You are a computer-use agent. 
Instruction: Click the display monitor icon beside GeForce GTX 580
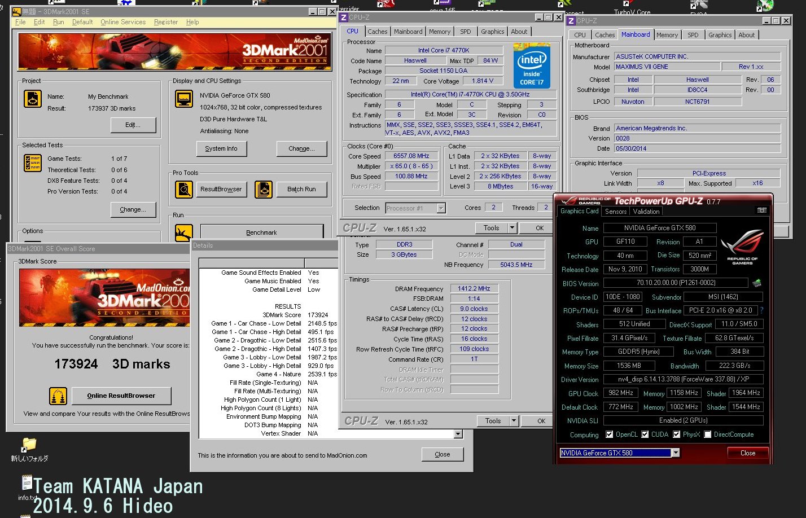pyautogui.click(x=184, y=99)
